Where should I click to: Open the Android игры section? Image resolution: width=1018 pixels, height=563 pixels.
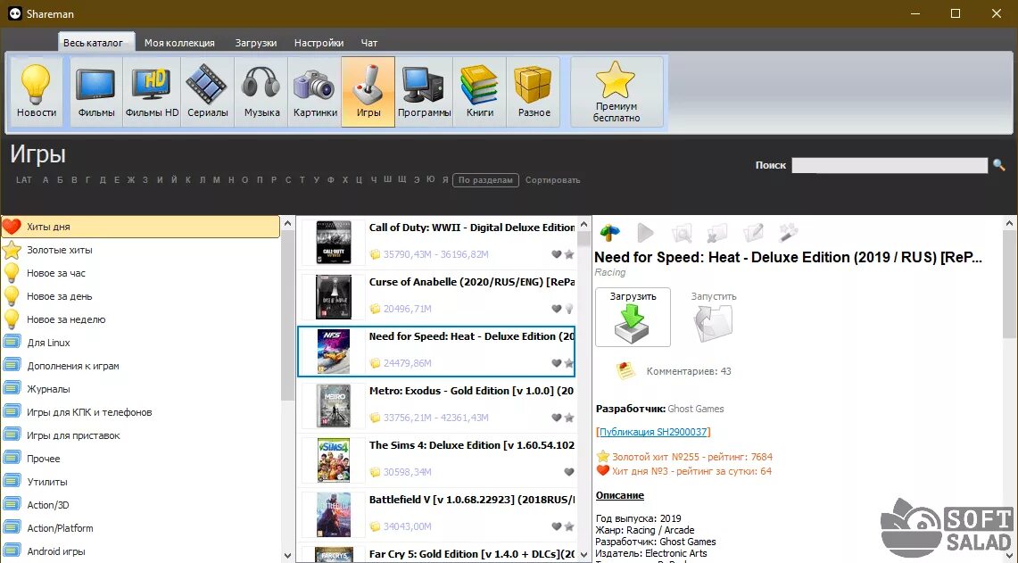(140, 551)
